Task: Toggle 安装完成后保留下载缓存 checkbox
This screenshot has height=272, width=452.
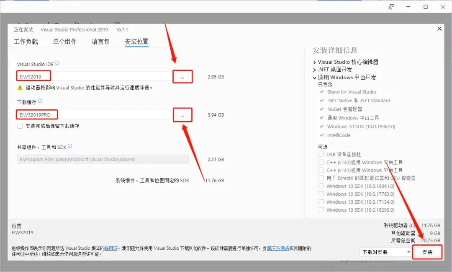Action: (x=20, y=126)
